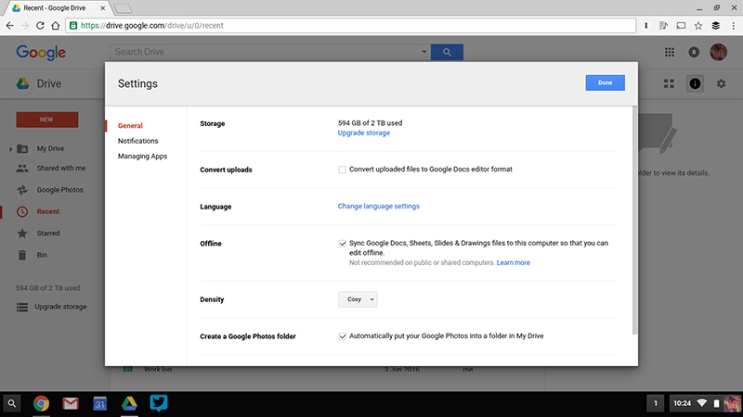Click the blue search magnifier button
This screenshot has height=417, width=743.
(x=447, y=52)
